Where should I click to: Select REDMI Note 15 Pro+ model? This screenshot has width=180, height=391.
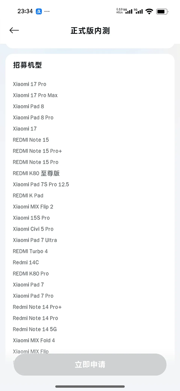click(37, 151)
